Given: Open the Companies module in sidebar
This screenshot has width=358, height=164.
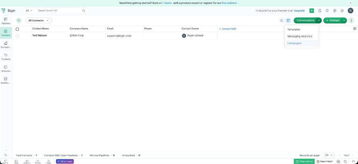Looking at the screenshot, I should [6, 45].
